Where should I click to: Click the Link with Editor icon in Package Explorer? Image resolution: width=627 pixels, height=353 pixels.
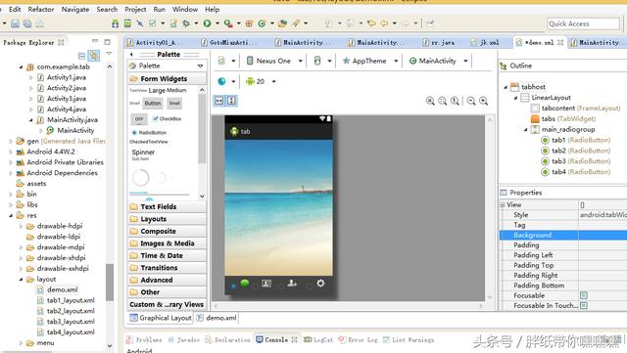94,55
